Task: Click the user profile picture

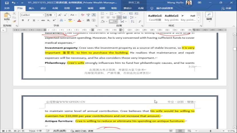Action: 189,3
